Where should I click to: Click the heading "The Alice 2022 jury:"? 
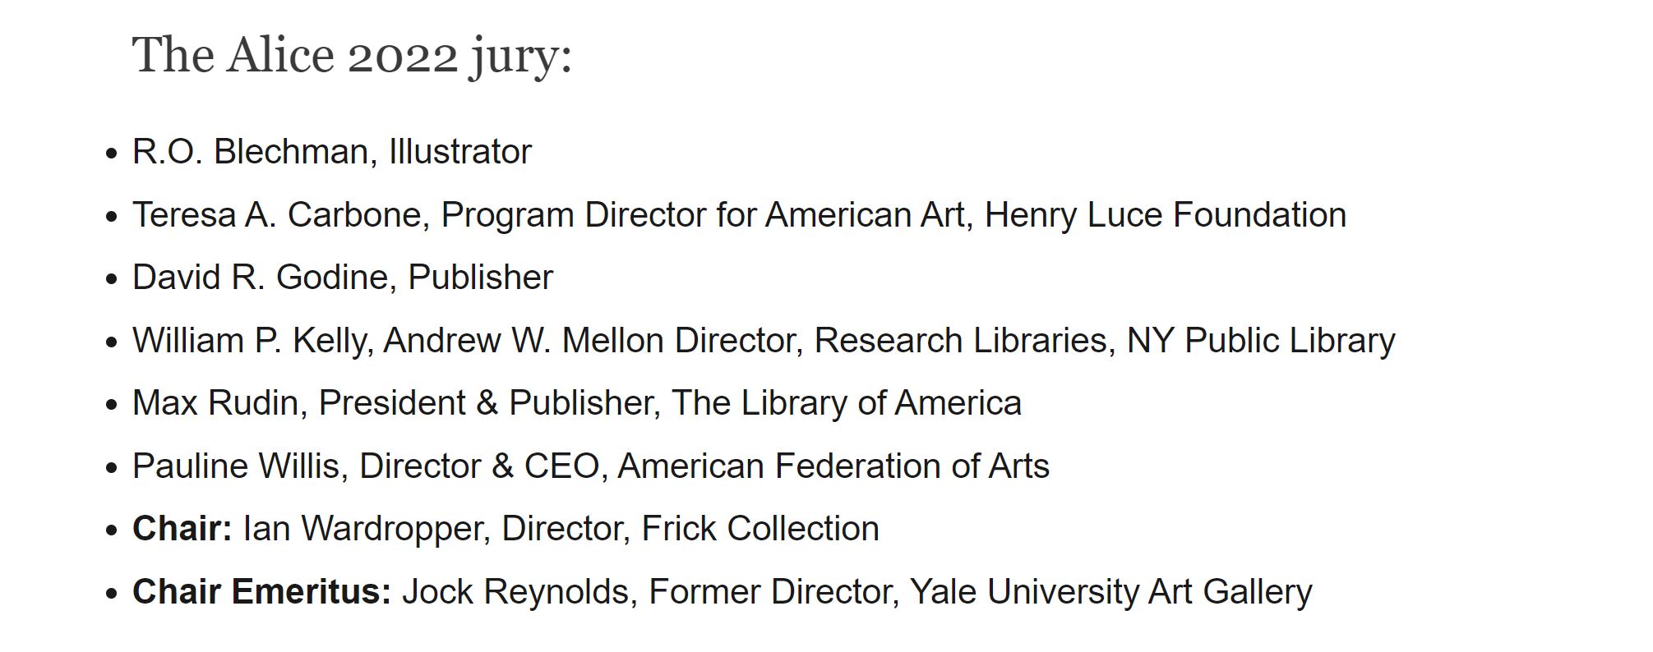[x=351, y=56]
